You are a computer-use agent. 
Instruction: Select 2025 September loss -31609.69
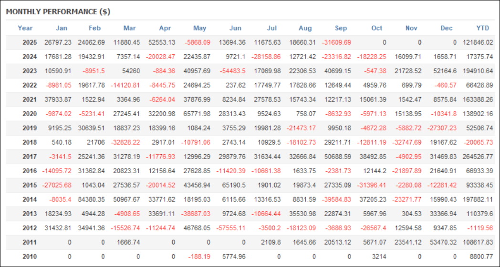pyautogui.click(x=336, y=42)
